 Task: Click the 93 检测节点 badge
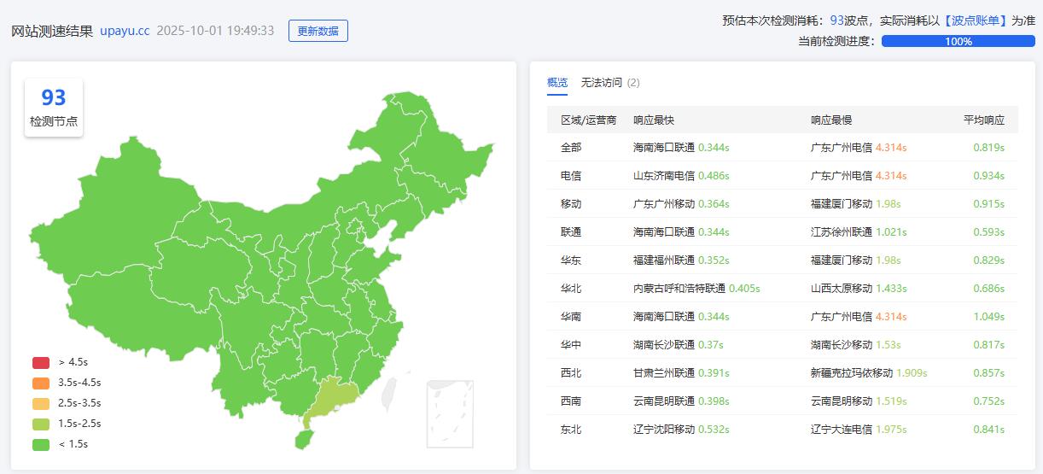point(54,107)
